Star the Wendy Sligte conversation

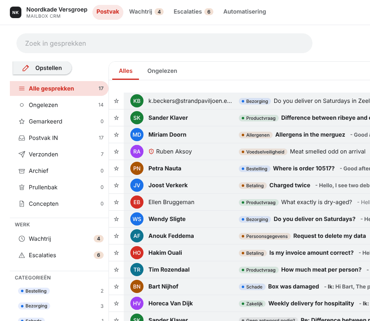(x=116, y=219)
